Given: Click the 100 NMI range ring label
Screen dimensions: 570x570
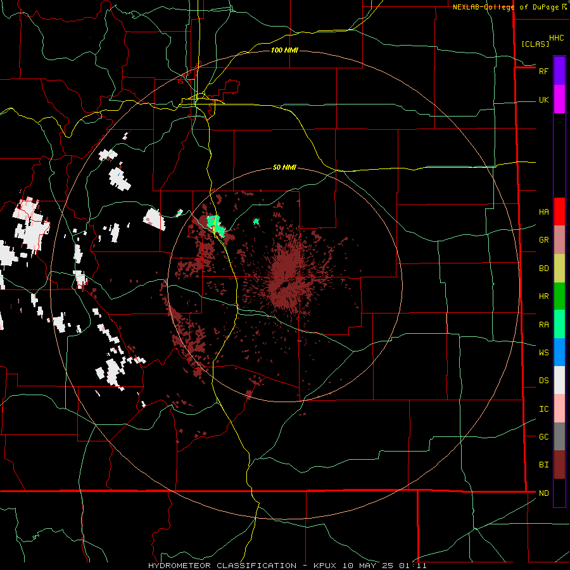Looking at the screenshot, I should (x=284, y=50).
